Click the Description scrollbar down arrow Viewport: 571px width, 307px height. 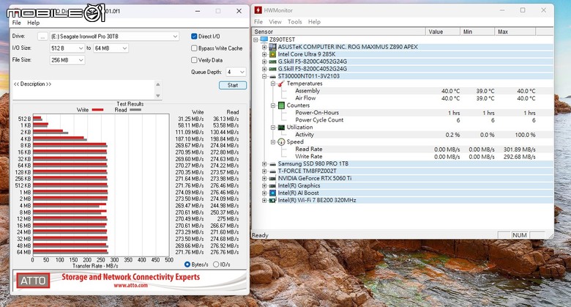click(157, 95)
